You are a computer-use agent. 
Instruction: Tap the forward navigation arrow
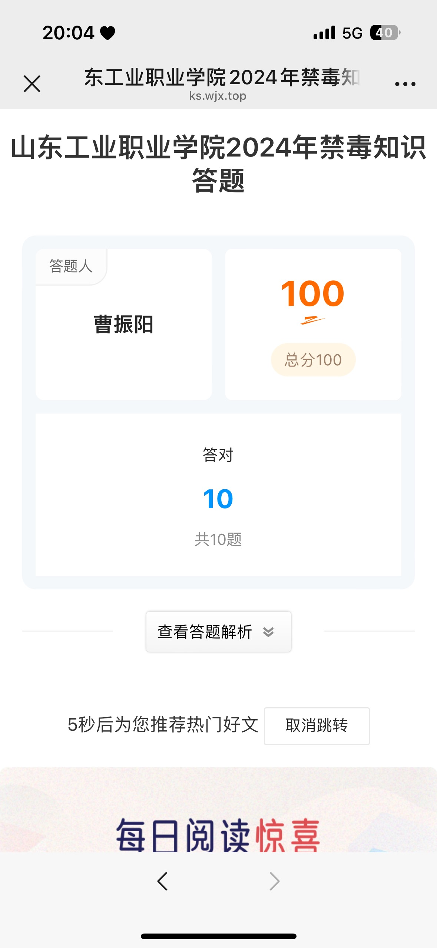coord(274,881)
